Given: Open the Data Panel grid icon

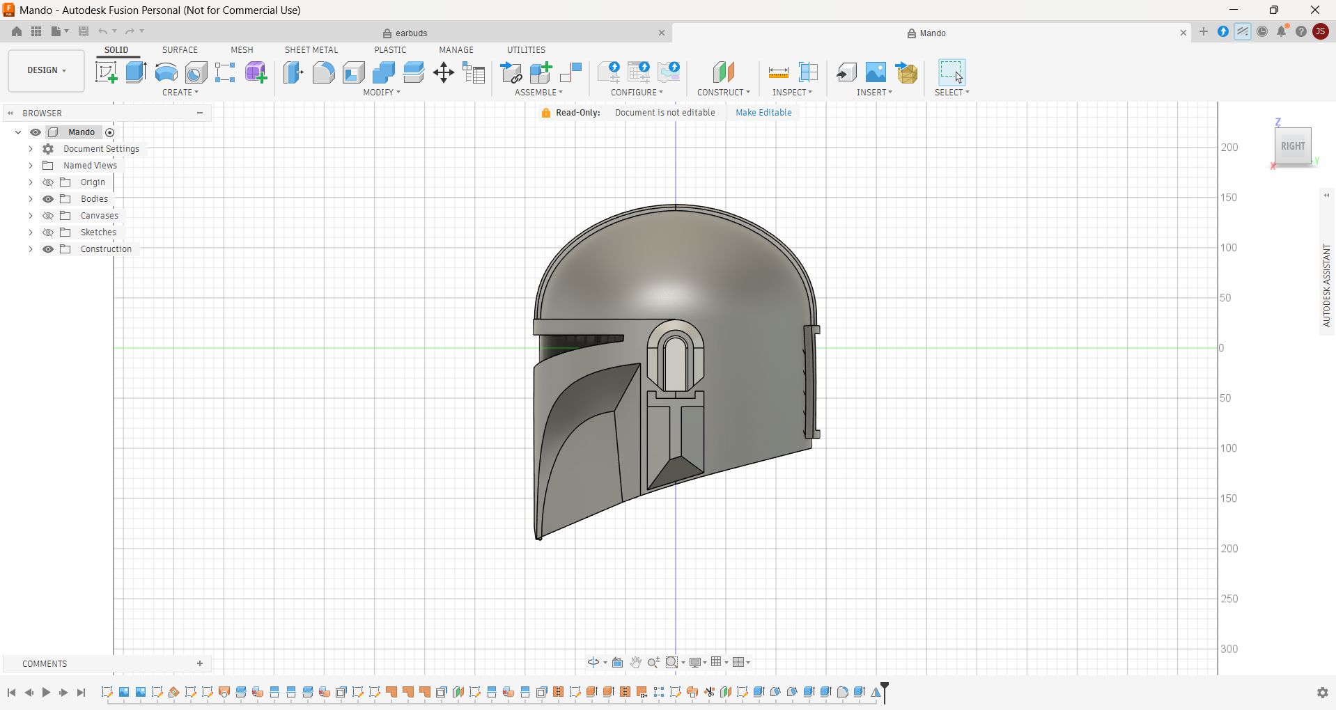Looking at the screenshot, I should (x=36, y=31).
